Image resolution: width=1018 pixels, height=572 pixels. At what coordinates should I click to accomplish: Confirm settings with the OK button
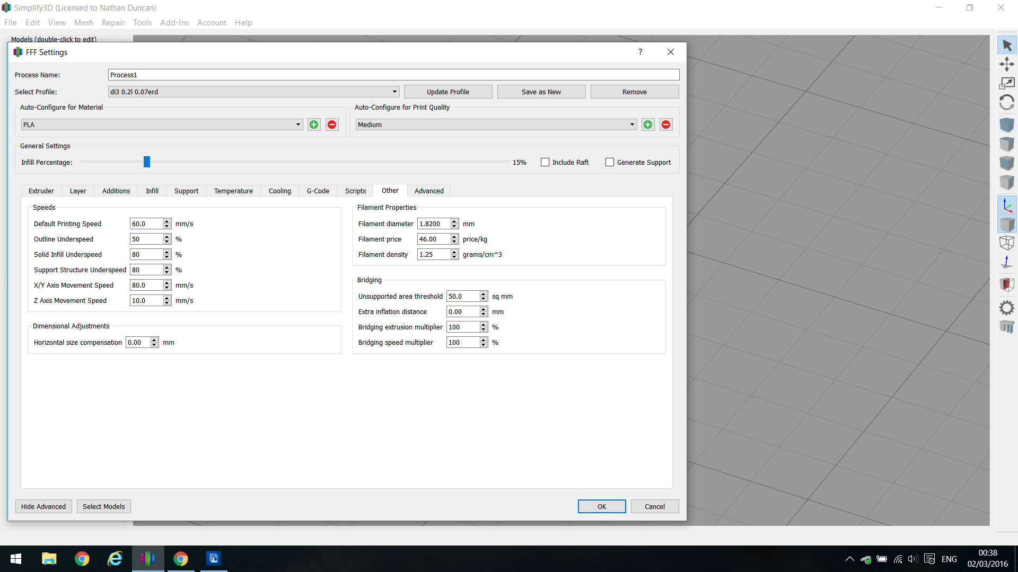(602, 506)
